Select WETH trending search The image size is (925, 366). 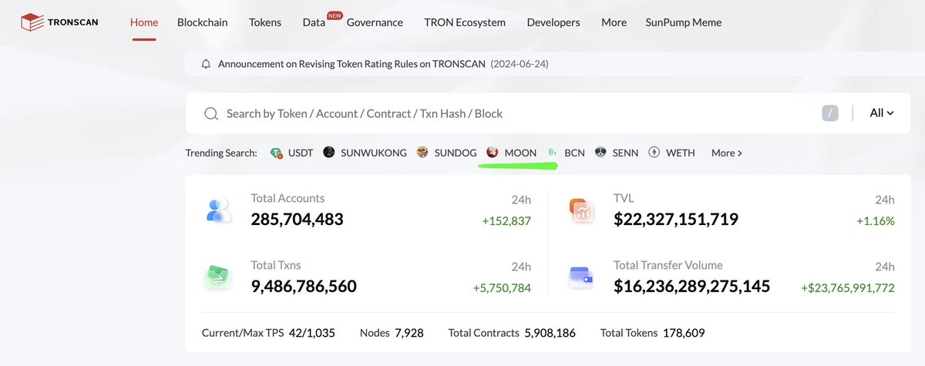(x=681, y=153)
